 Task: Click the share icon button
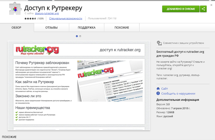point(203,9)
